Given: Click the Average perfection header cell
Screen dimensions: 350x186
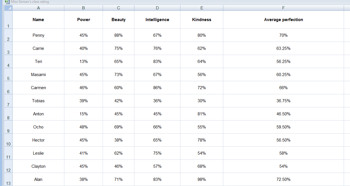Looking at the screenshot, I should [283, 20].
